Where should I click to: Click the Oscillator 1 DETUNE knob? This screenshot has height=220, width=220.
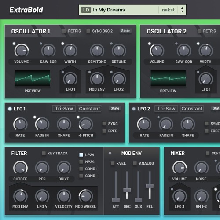[x=119, y=51]
